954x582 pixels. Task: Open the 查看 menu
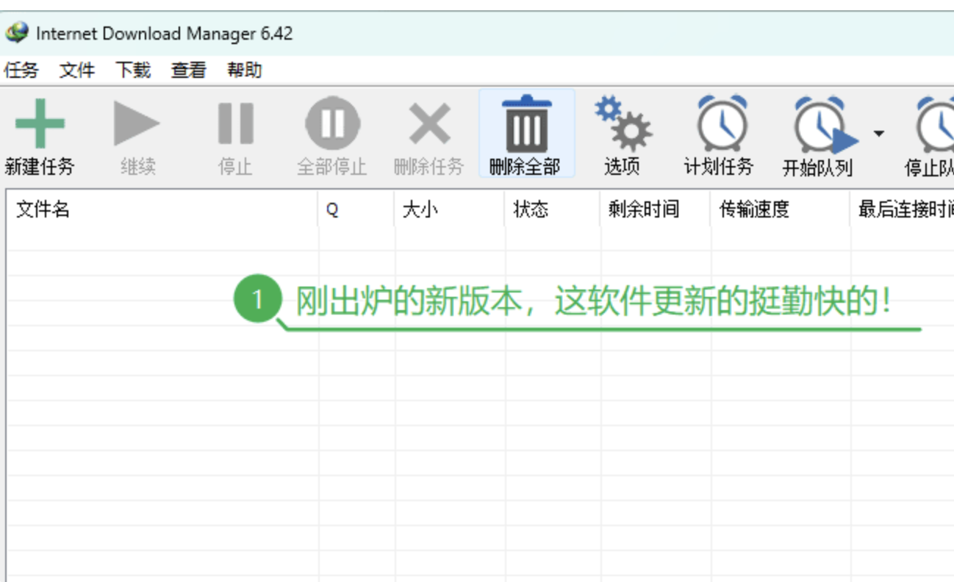[187, 70]
